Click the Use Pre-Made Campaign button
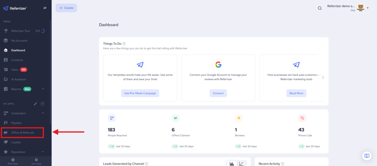 pos(140,93)
